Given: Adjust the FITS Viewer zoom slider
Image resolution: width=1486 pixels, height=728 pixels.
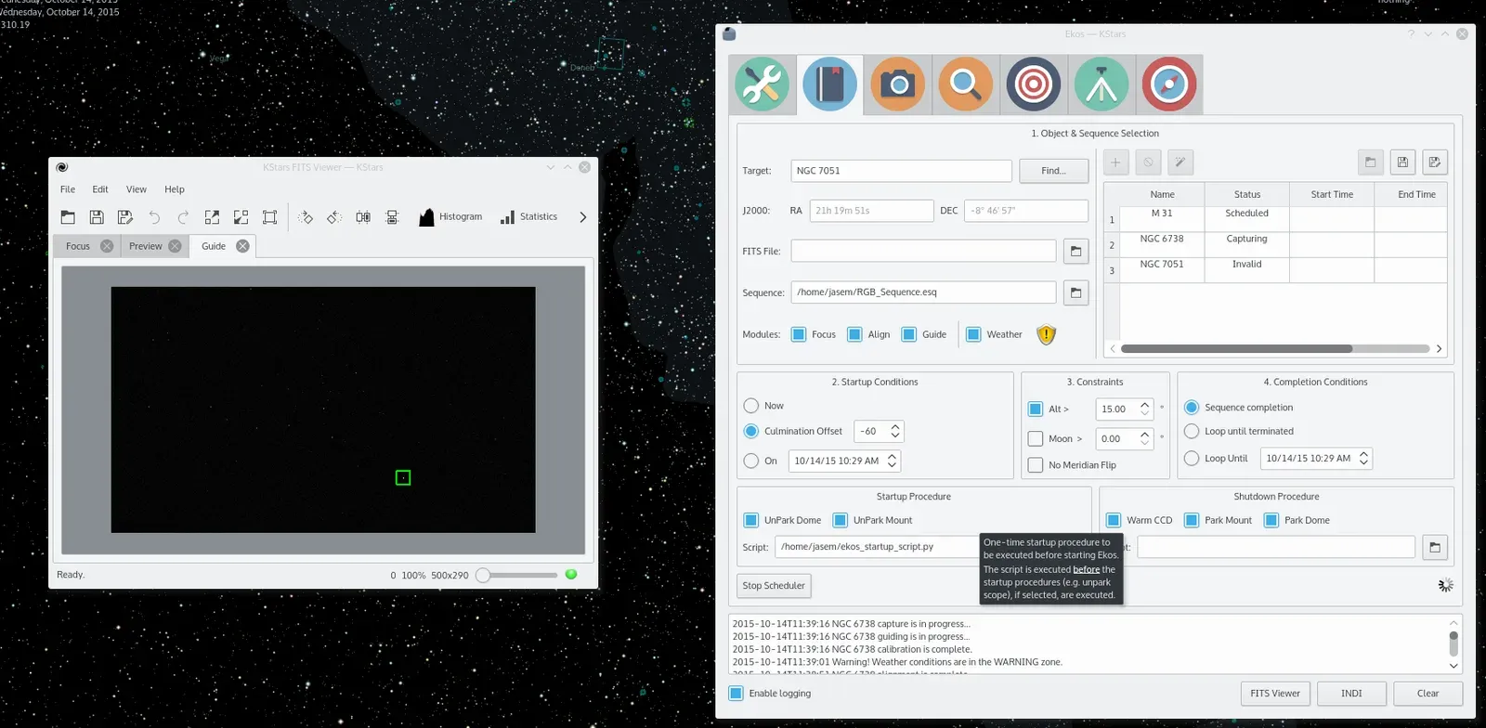Looking at the screenshot, I should click(517, 575).
